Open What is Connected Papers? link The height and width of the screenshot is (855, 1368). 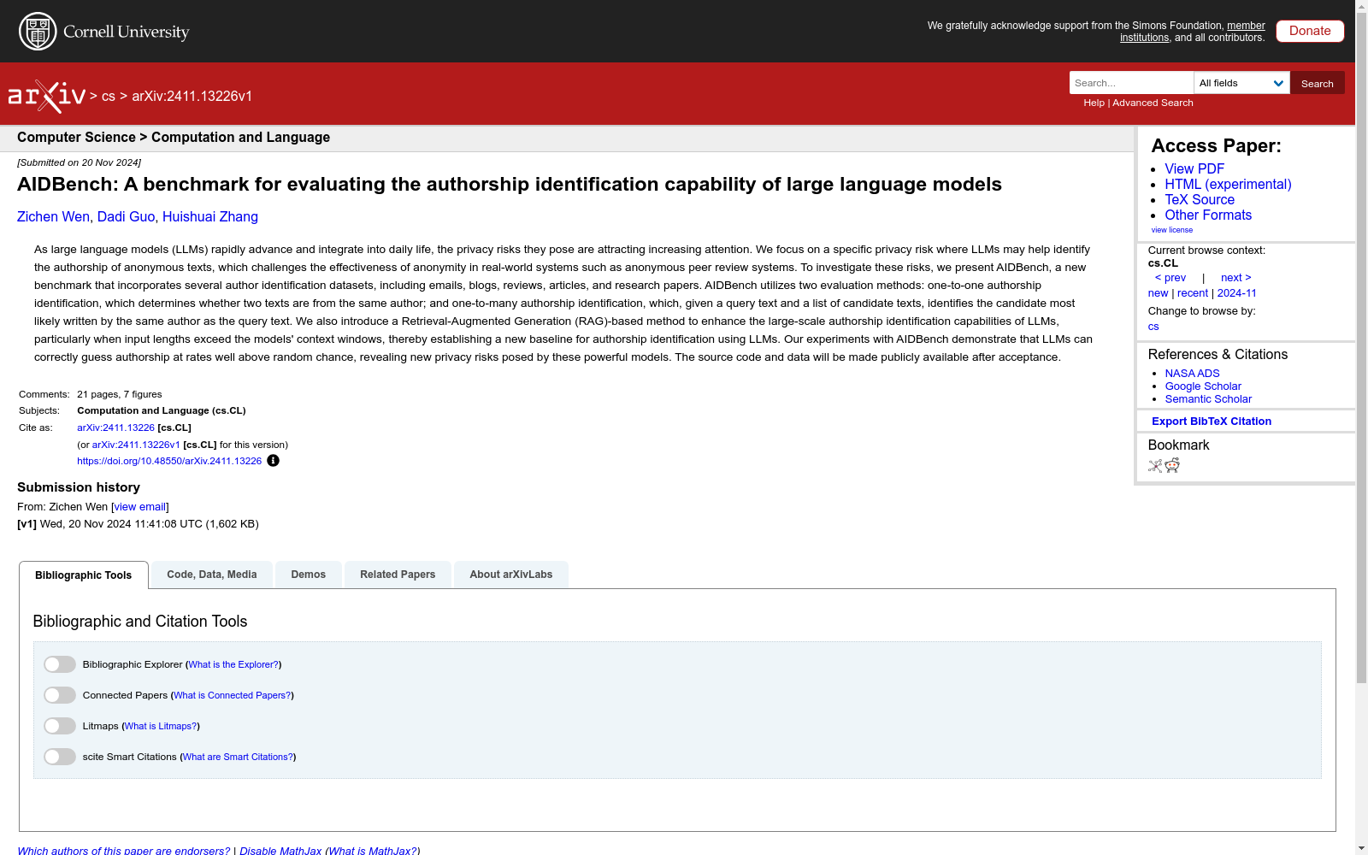pyautogui.click(x=232, y=695)
